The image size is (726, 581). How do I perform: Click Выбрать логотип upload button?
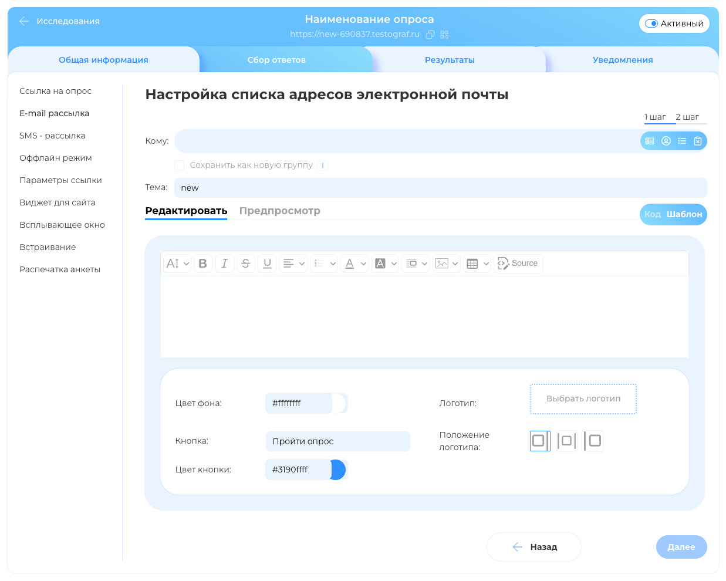click(x=583, y=398)
